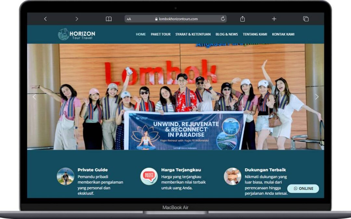The image size is (351, 219).
Task: Open the HOME menu item
Action: click(141, 34)
